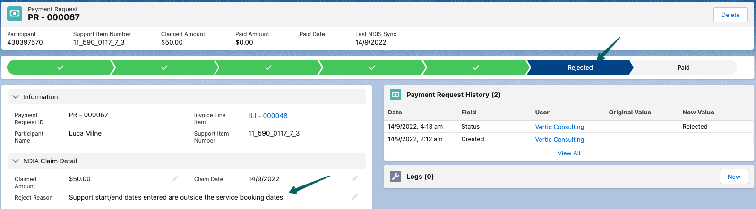Create a new log with New button

733,177
